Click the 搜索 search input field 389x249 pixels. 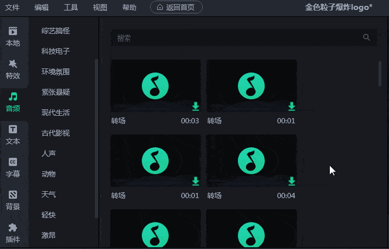244,37
